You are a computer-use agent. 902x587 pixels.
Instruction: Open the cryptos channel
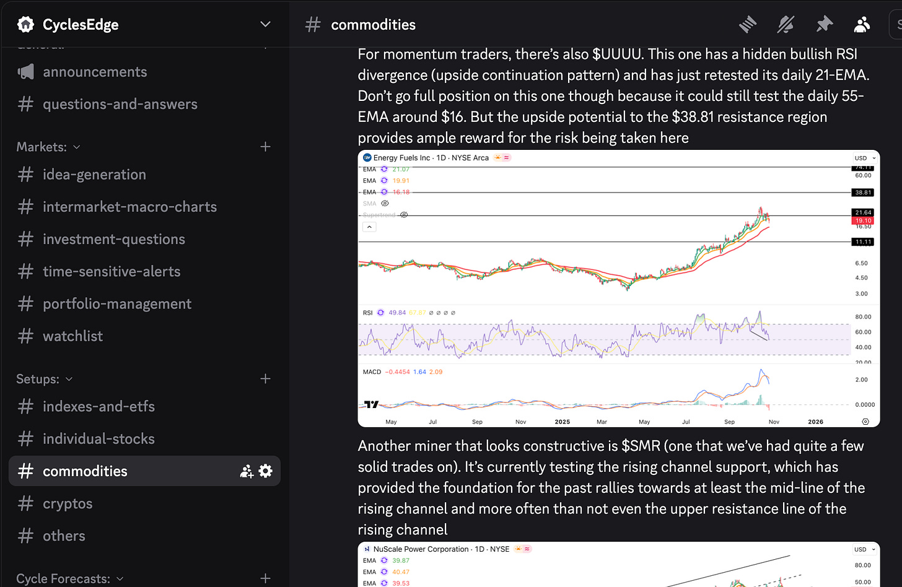pos(144,503)
